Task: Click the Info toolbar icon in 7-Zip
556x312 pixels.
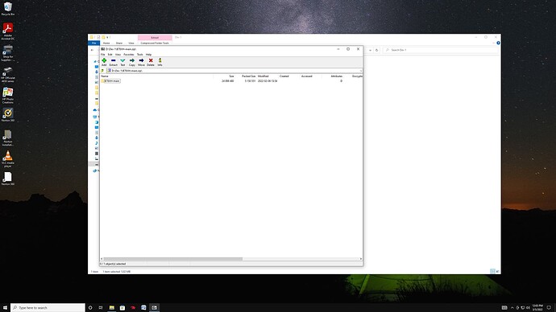Action: (x=160, y=62)
